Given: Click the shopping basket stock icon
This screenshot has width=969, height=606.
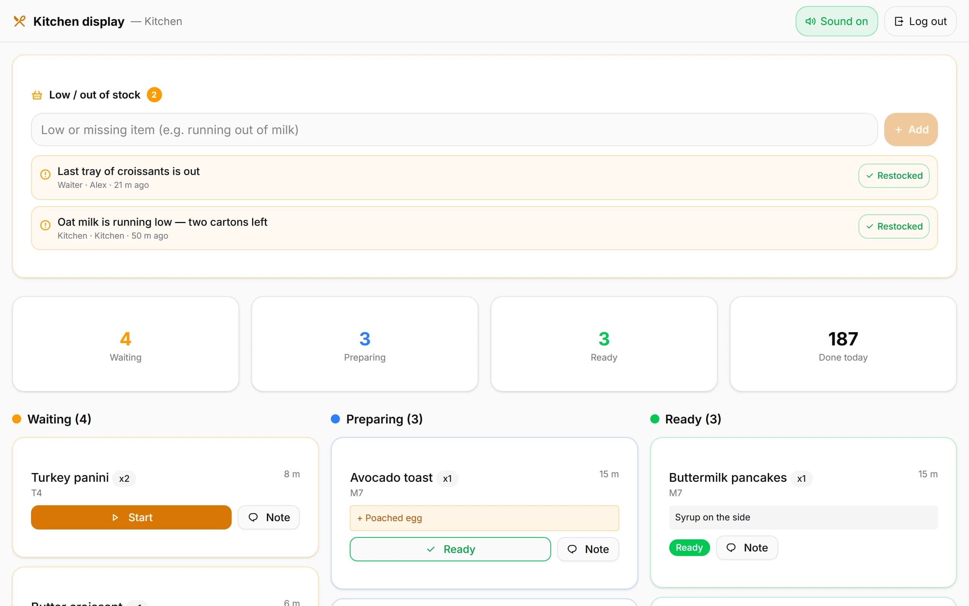Looking at the screenshot, I should (37, 95).
